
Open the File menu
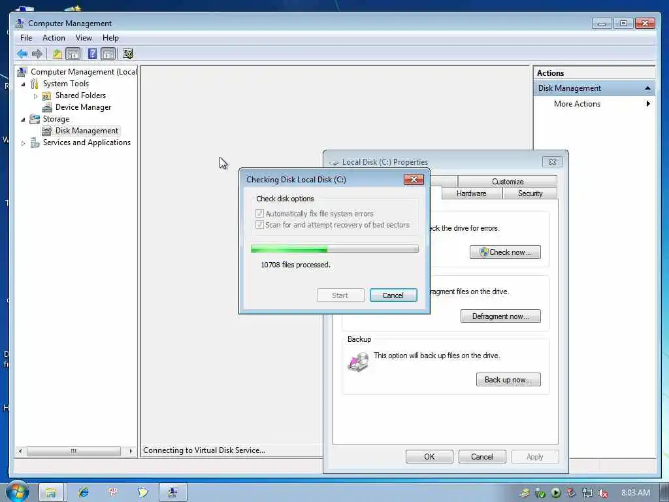pos(26,38)
